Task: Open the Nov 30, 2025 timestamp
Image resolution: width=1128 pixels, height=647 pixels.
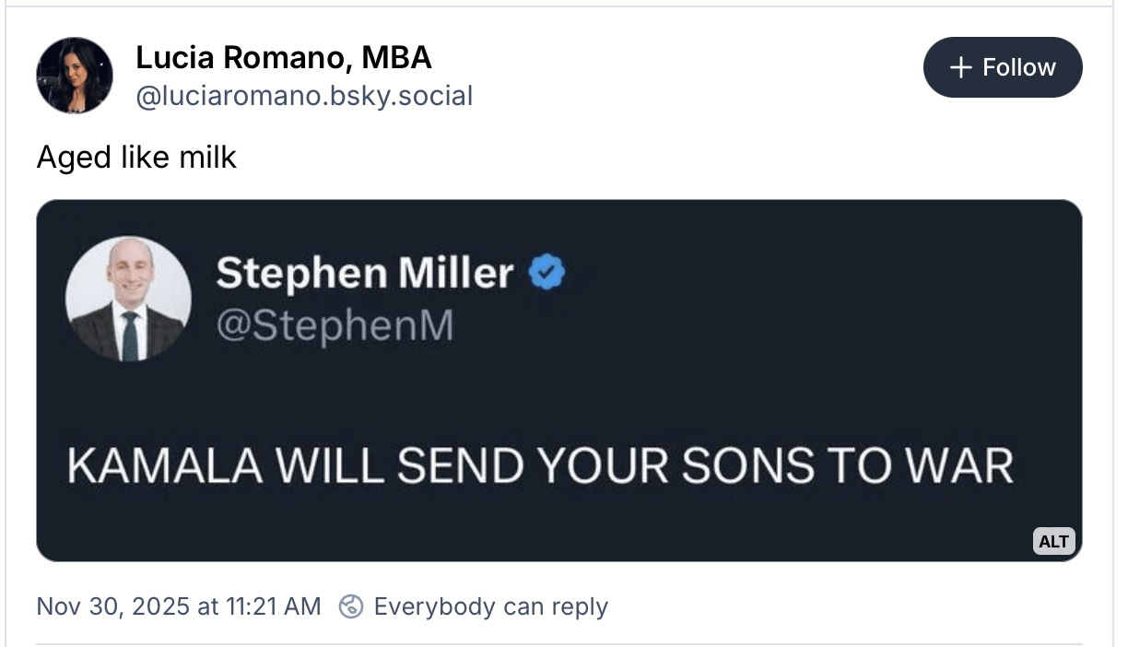Action: click(178, 606)
